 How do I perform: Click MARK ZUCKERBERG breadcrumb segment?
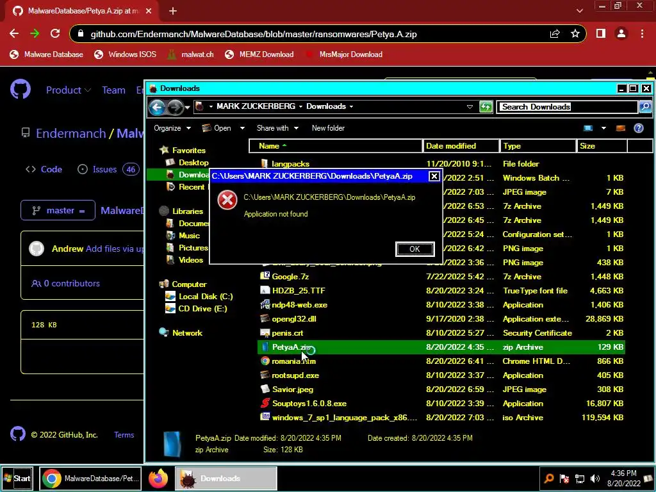[x=256, y=106]
